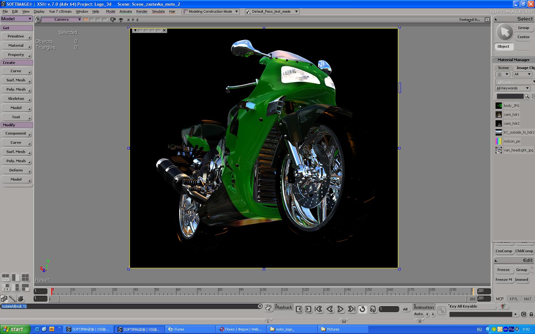The width and height of the screenshot is (535, 334).
Task: Open the All Keywords dropdown
Action: tap(513, 88)
